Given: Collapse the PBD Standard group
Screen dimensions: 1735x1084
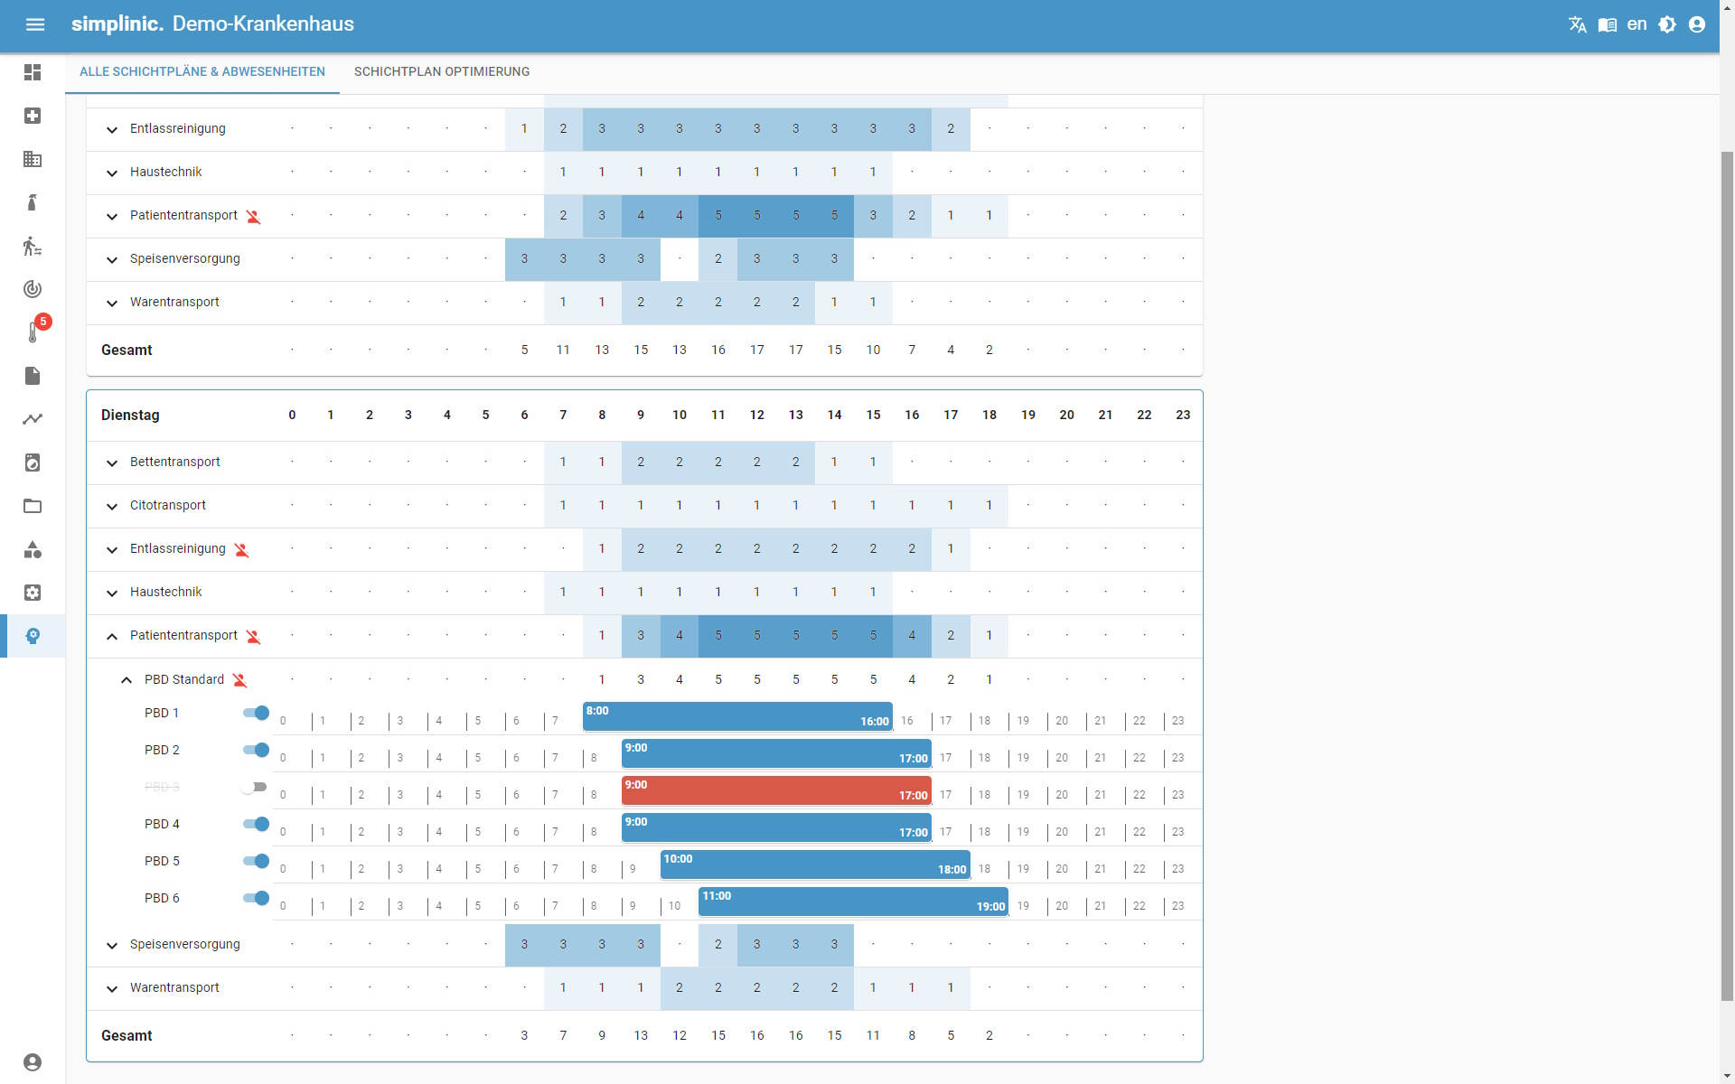Looking at the screenshot, I should tap(127, 680).
